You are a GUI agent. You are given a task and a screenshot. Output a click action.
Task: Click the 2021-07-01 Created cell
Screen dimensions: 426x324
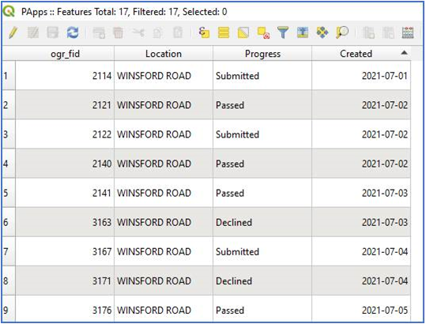361,76
